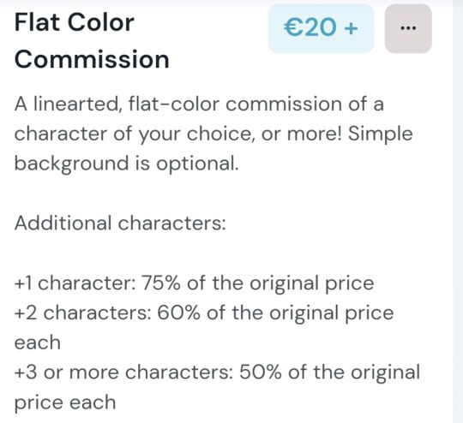Click the €20 + price badge

[x=321, y=28]
